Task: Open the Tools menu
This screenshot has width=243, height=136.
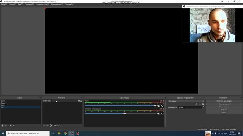Action: click(57, 4)
